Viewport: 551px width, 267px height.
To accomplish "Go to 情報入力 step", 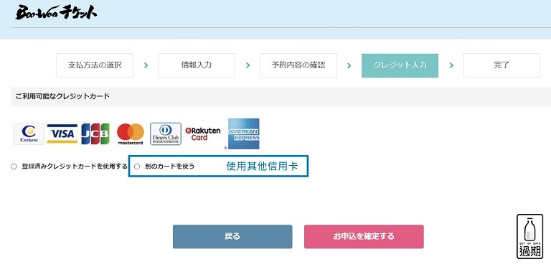I will click(x=197, y=65).
